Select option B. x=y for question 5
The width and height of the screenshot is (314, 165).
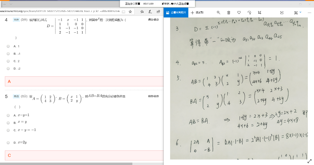pyautogui.click(x=8, y=123)
